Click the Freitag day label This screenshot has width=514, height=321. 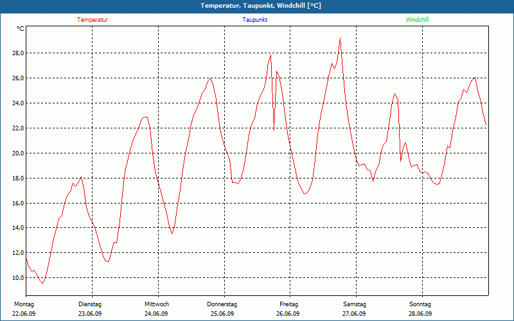[x=288, y=304]
